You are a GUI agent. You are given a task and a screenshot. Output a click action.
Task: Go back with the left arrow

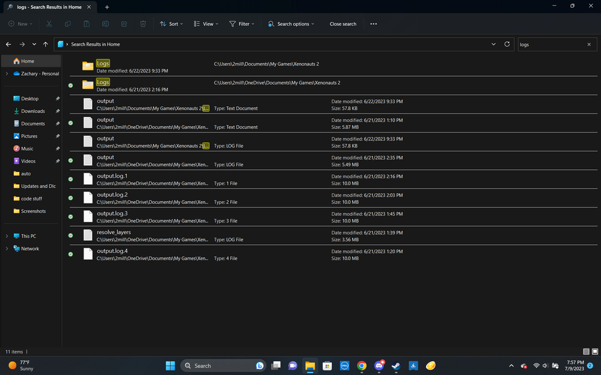(8, 44)
